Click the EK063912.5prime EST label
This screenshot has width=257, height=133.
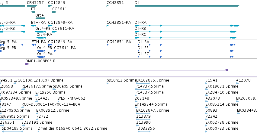coord(53,110)
